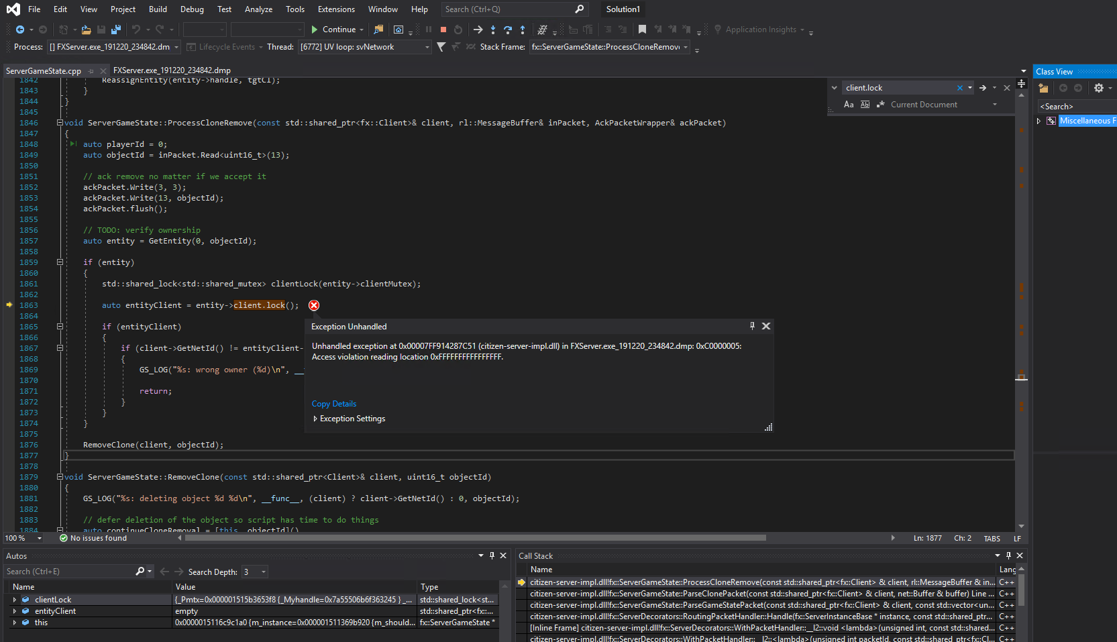Open the Debug menu
Viewport: 1117px width, 642px height.
tap(191, 9)
